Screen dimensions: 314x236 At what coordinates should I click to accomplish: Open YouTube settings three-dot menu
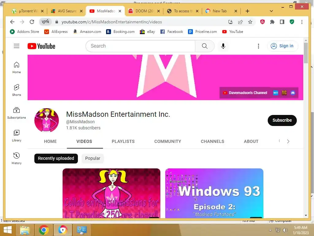[x=258, y=46]
